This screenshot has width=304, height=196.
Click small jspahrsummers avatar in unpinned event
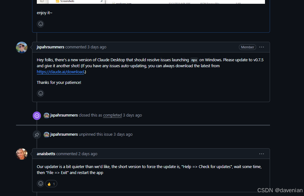click(x=47, y=134)
